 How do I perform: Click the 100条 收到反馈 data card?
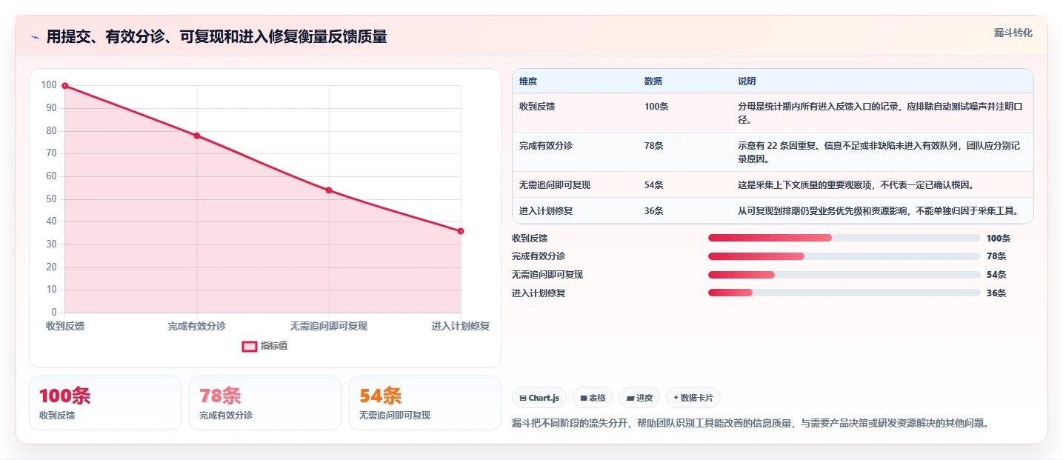pos(105,403)
